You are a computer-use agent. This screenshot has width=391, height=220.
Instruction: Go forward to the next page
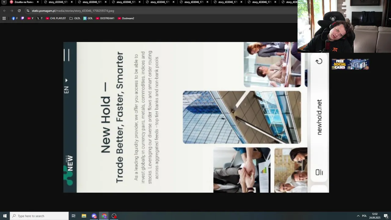point(12,11)
